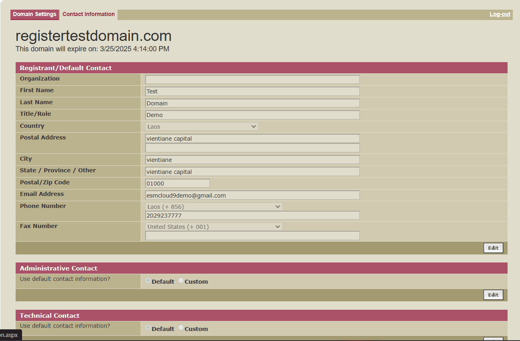Select Custom radio for Administrative Contact
Screen dimensions: 520x341
181,281
